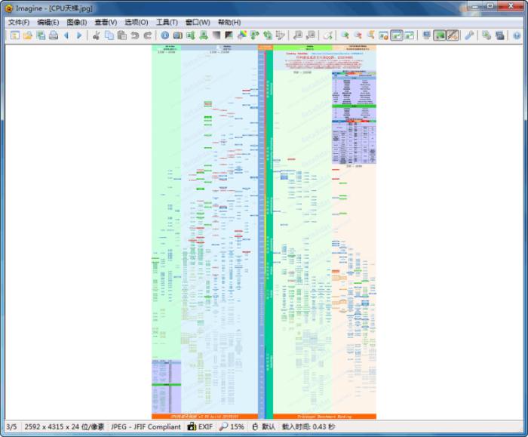The image size is (528, 437).
Task: Click the Zoom in magnifier icon
Action: (345, 35)
